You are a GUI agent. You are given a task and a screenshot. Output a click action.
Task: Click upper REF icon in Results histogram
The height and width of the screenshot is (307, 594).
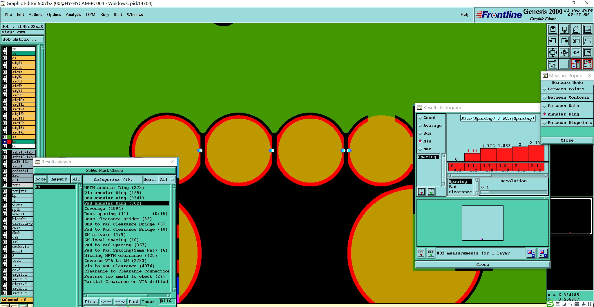[431, 191]
